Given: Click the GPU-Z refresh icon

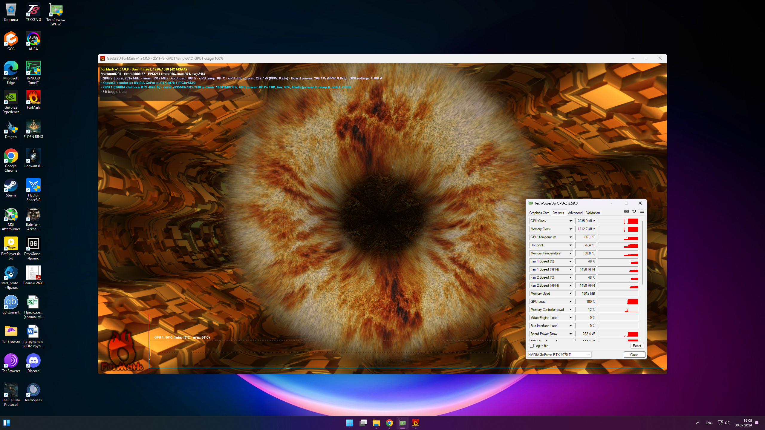Looking at the screenshot, I should (x=634, y=211).
